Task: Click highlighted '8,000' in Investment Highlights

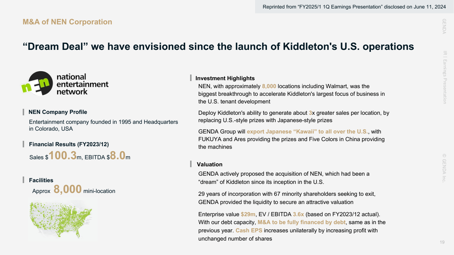Action: (269, 86)
